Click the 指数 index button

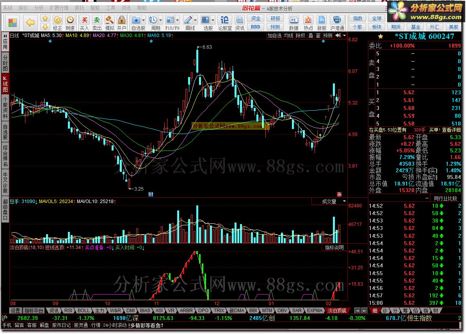(x=358, y=19)
